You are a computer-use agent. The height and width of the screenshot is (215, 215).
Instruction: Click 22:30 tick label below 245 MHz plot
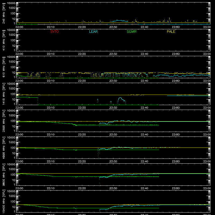tap(113, 27)
